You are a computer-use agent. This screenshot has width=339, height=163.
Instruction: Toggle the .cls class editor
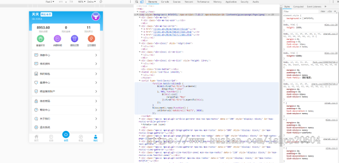pyautogui.click(x=328, y=12)
